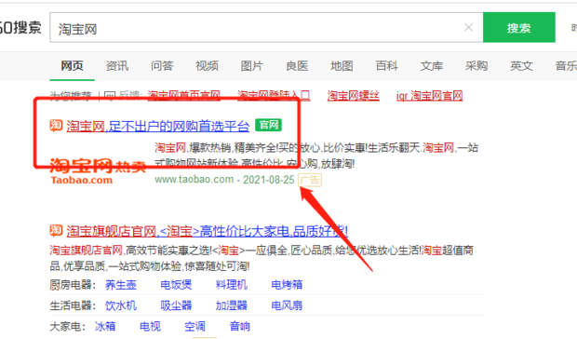
Task: Click the Taobao favicon beside flagship store result
Action: click(x=56, y=231)
